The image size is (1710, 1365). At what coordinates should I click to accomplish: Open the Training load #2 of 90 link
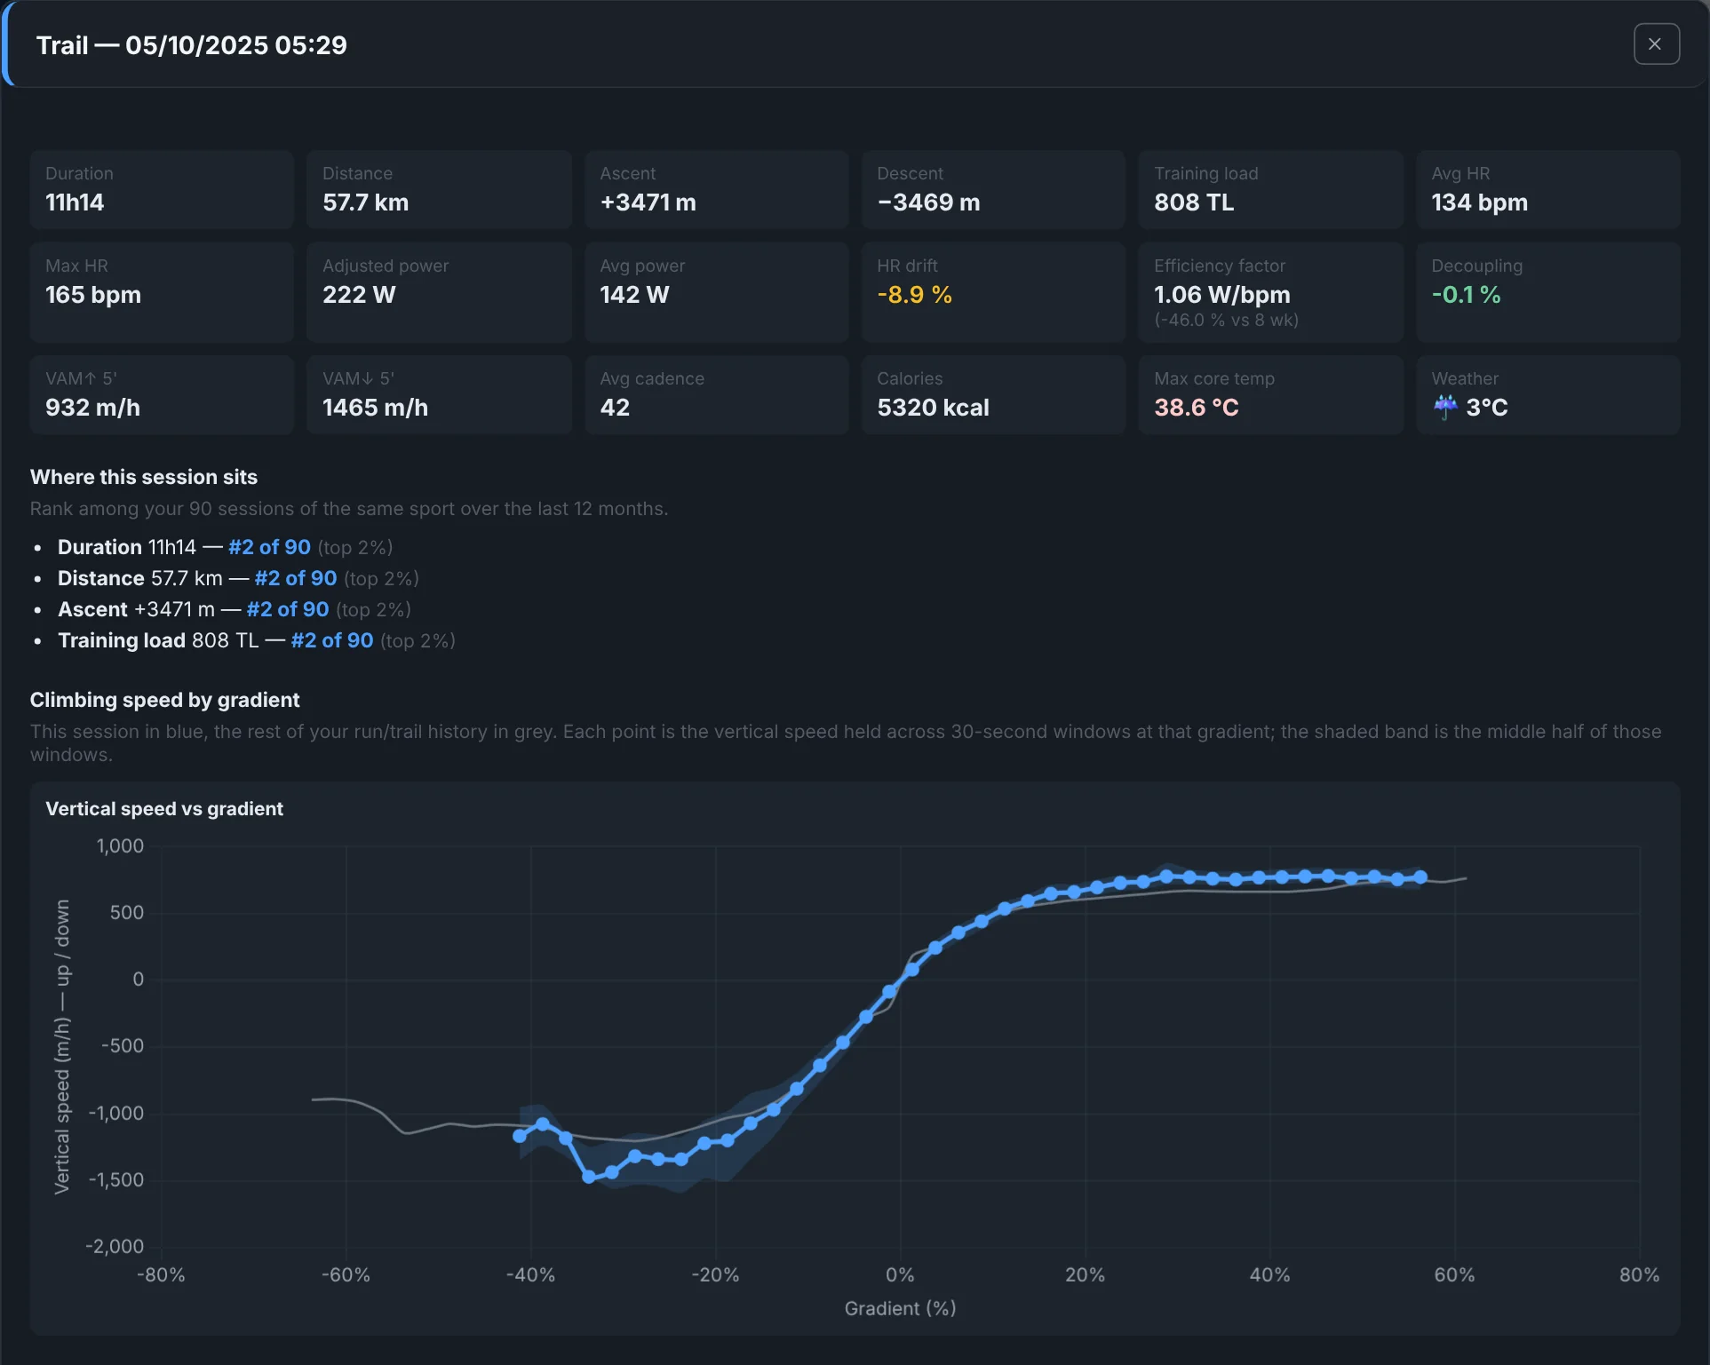[x=332, y=640]
